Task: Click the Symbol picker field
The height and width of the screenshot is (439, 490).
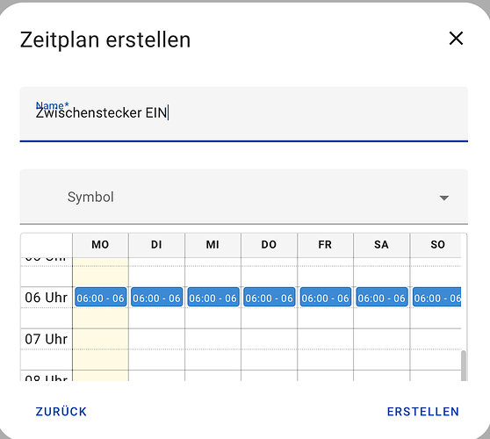Action: tap(244, 197)
